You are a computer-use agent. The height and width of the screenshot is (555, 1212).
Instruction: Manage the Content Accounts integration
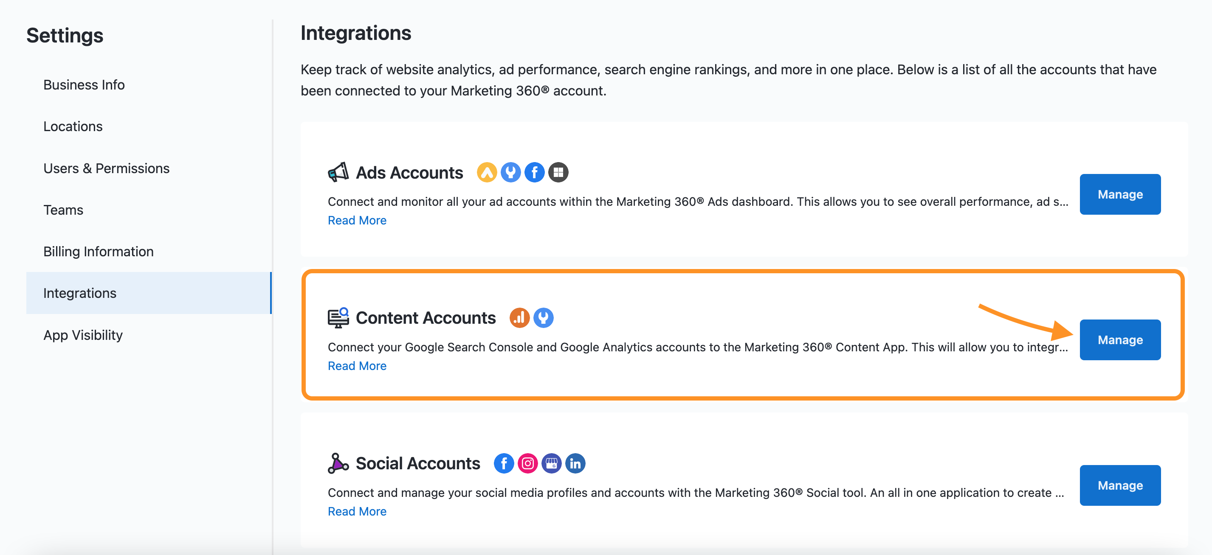(x=1120, y=340)
